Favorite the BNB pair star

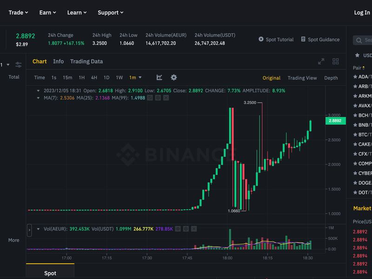pos(355,125)
